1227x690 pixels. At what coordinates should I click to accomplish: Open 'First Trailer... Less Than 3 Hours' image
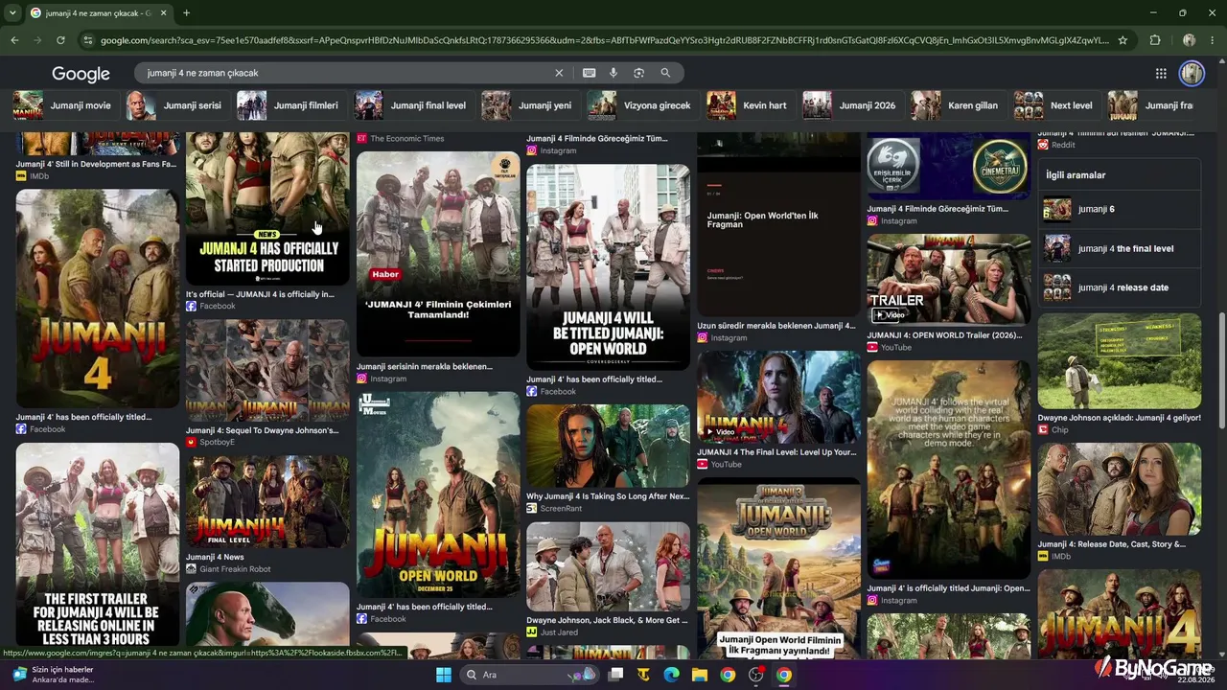point(97,546)
